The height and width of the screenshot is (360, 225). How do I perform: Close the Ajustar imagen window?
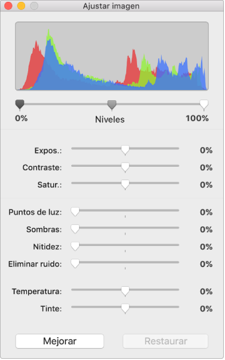click(8, 6)
